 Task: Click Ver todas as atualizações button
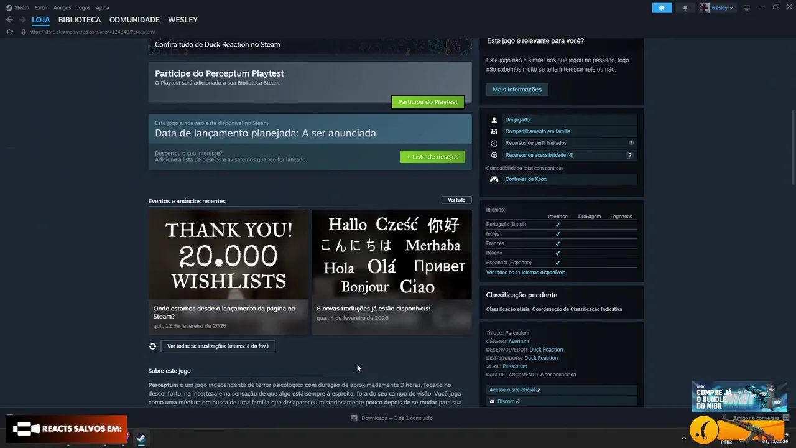218,346
